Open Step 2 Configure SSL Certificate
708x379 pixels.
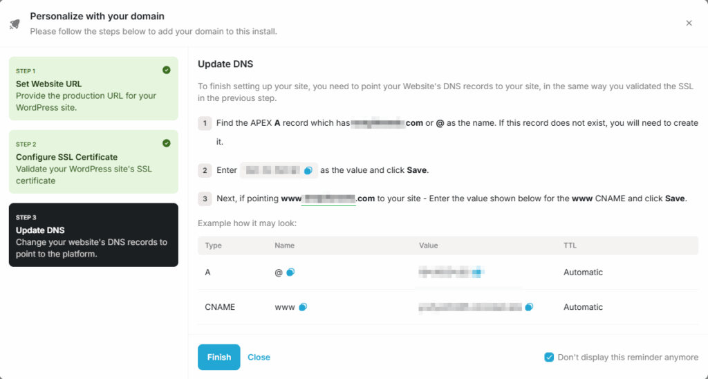point(93,162)
